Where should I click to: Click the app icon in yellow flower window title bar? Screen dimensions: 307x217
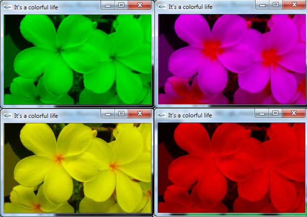8,115
